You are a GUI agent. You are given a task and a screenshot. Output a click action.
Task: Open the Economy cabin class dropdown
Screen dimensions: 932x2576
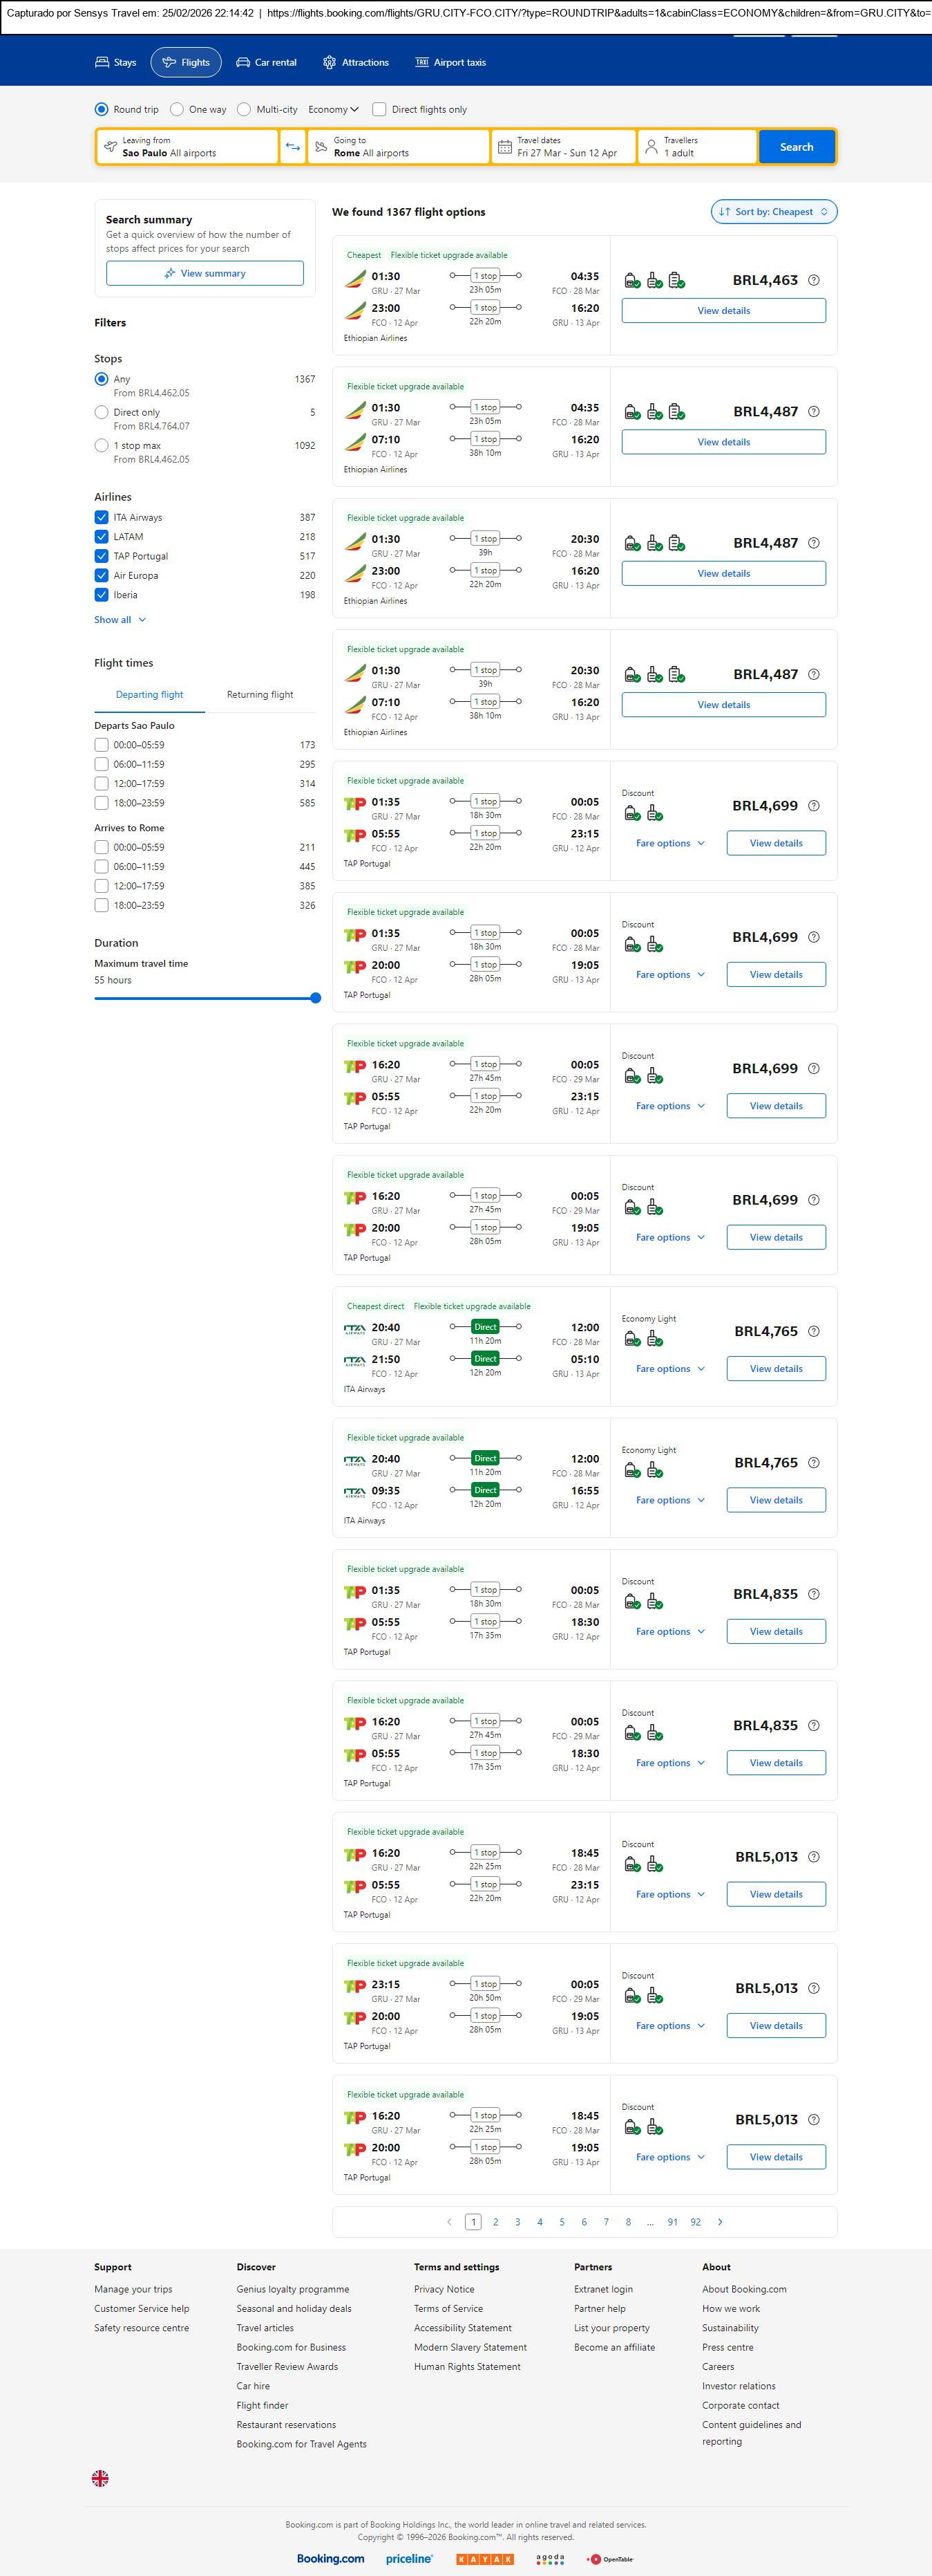pos(332,109)
